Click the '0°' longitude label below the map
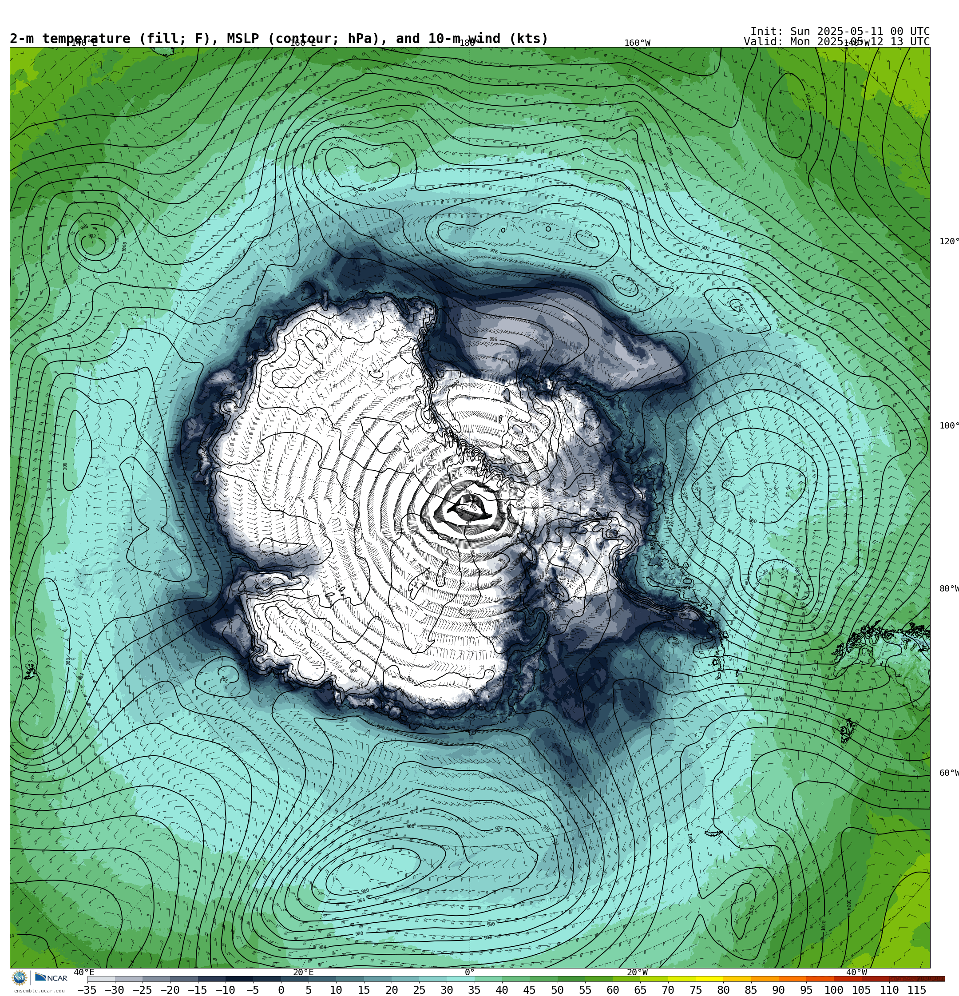 [x=470, y=972]
